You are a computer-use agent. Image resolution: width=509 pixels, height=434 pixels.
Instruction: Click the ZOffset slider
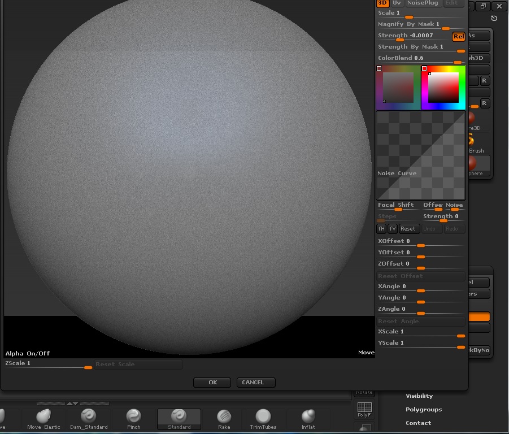click(421, 264)
